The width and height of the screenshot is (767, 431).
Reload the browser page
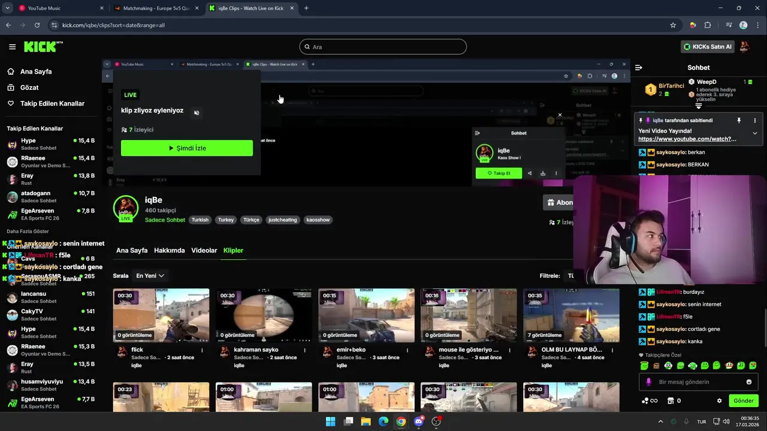point(37,25)
